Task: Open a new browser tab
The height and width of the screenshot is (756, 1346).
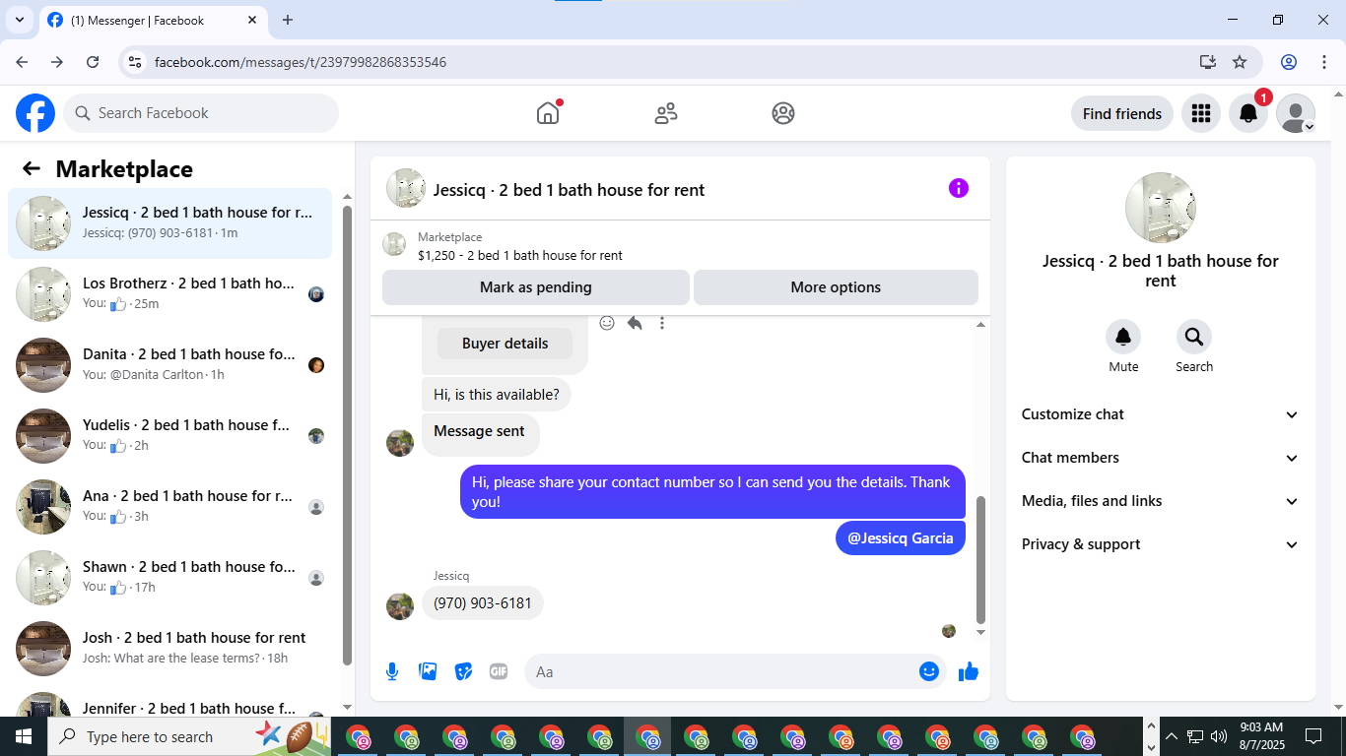Action: [x=288, y=20]
